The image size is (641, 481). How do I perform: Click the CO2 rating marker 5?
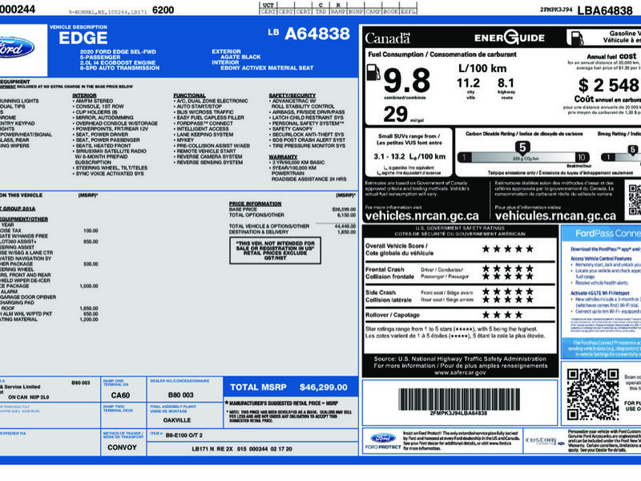(522, 148)
